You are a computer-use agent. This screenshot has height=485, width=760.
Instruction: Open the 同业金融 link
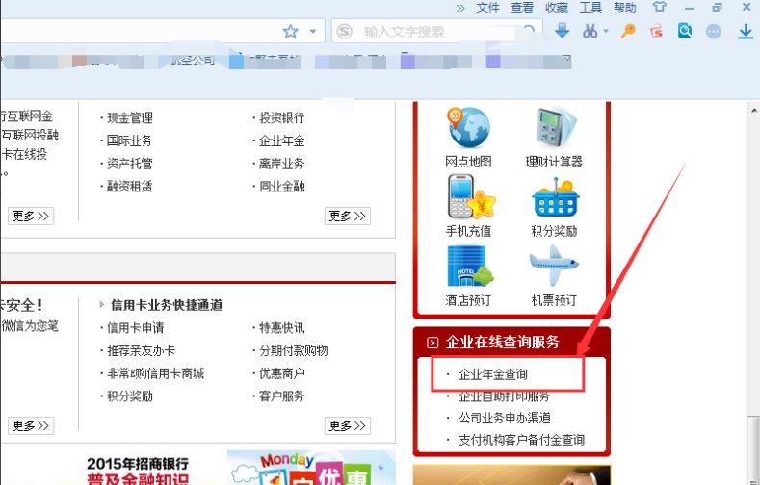281,187
